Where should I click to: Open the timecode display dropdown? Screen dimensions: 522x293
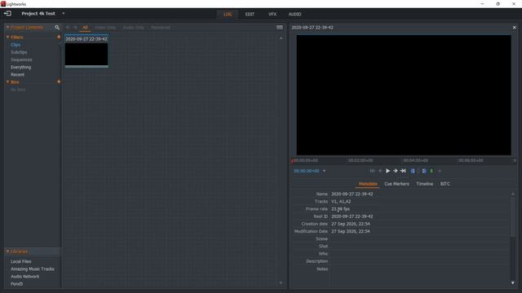coord(324,171)
